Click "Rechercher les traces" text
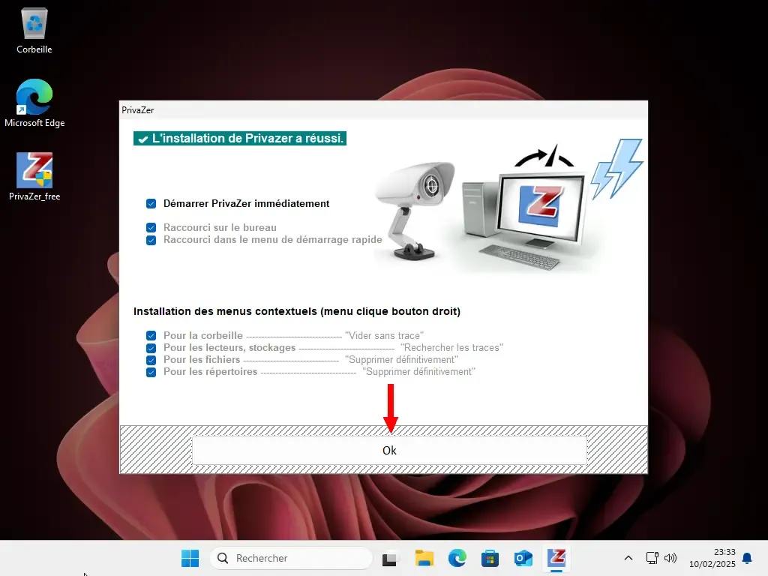Viewport: 768px width, 576px height. pyautogui.click(x=451, y=348)
